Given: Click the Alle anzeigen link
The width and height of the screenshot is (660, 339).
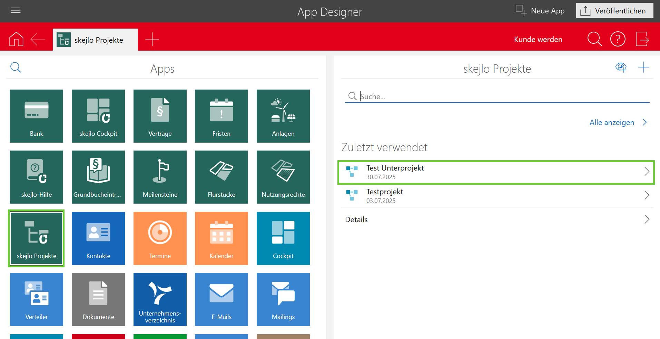Looking at the screenshot, I should [612, 123].
